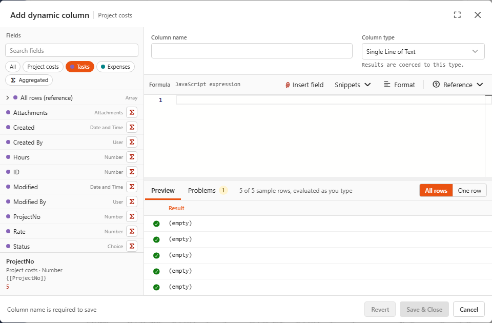Screen dimensions: 492x323
Task: Open the Reference dropdown chevron
Action: tap(480, 85)
